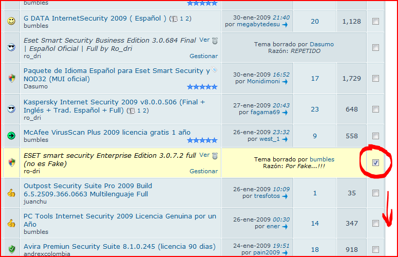Go to last post by megabytedesu arrow
The image size is (398, 257).
click(x=285, y=25)
